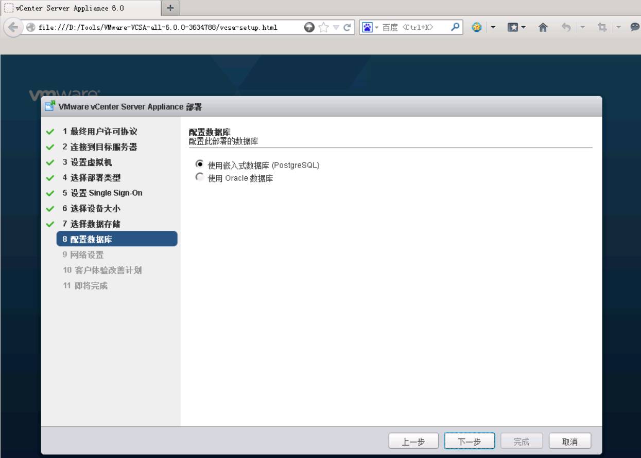Screen dimensions: 641x458
Task: Click the chat bubble toolbar icon
Action: click(x=635, y=27)
